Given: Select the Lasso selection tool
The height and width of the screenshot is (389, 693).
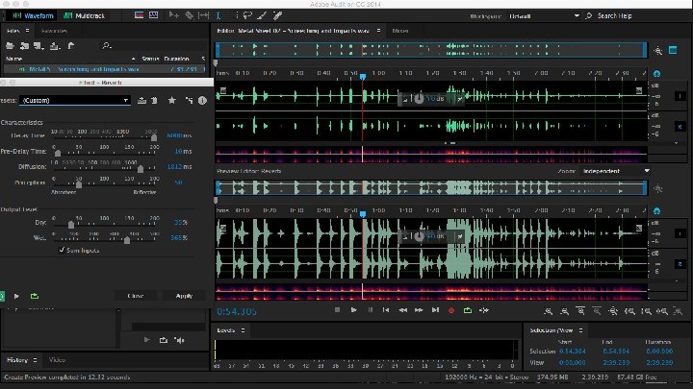Looking at the screenshot, I should click(x=246, y=16).
